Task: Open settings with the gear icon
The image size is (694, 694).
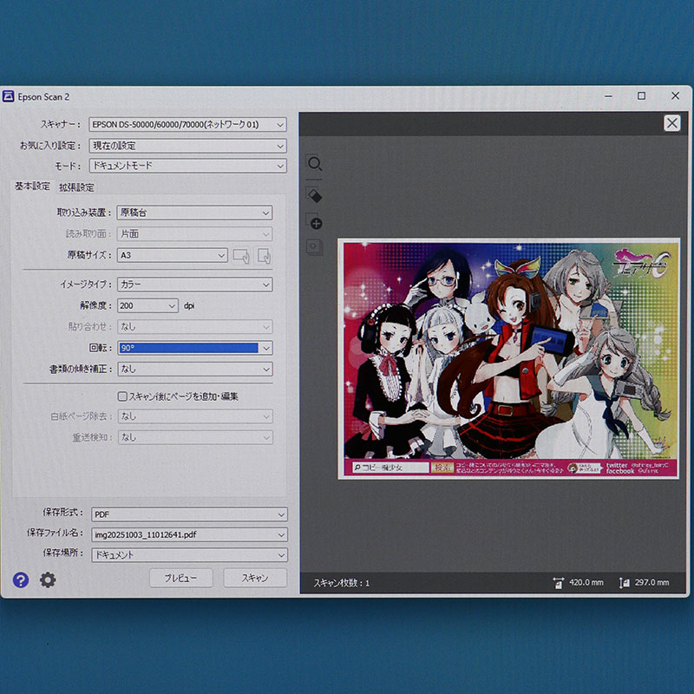Action: [x=48, y=579]
